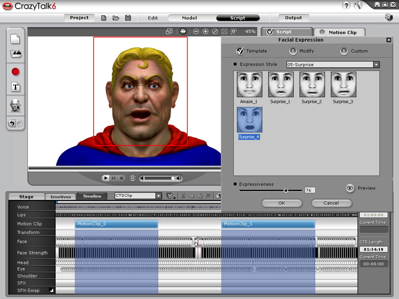Choose the Surprise_2 expression thumbnail

[312, 84]
